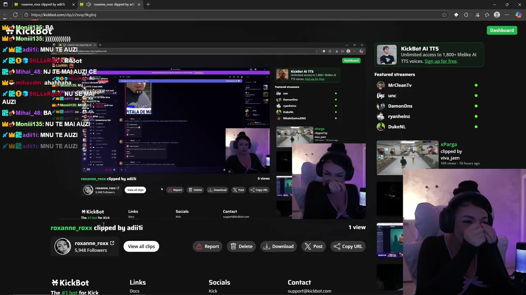
Task: Open featured streamer DamonDns
Action: (400, 106)
